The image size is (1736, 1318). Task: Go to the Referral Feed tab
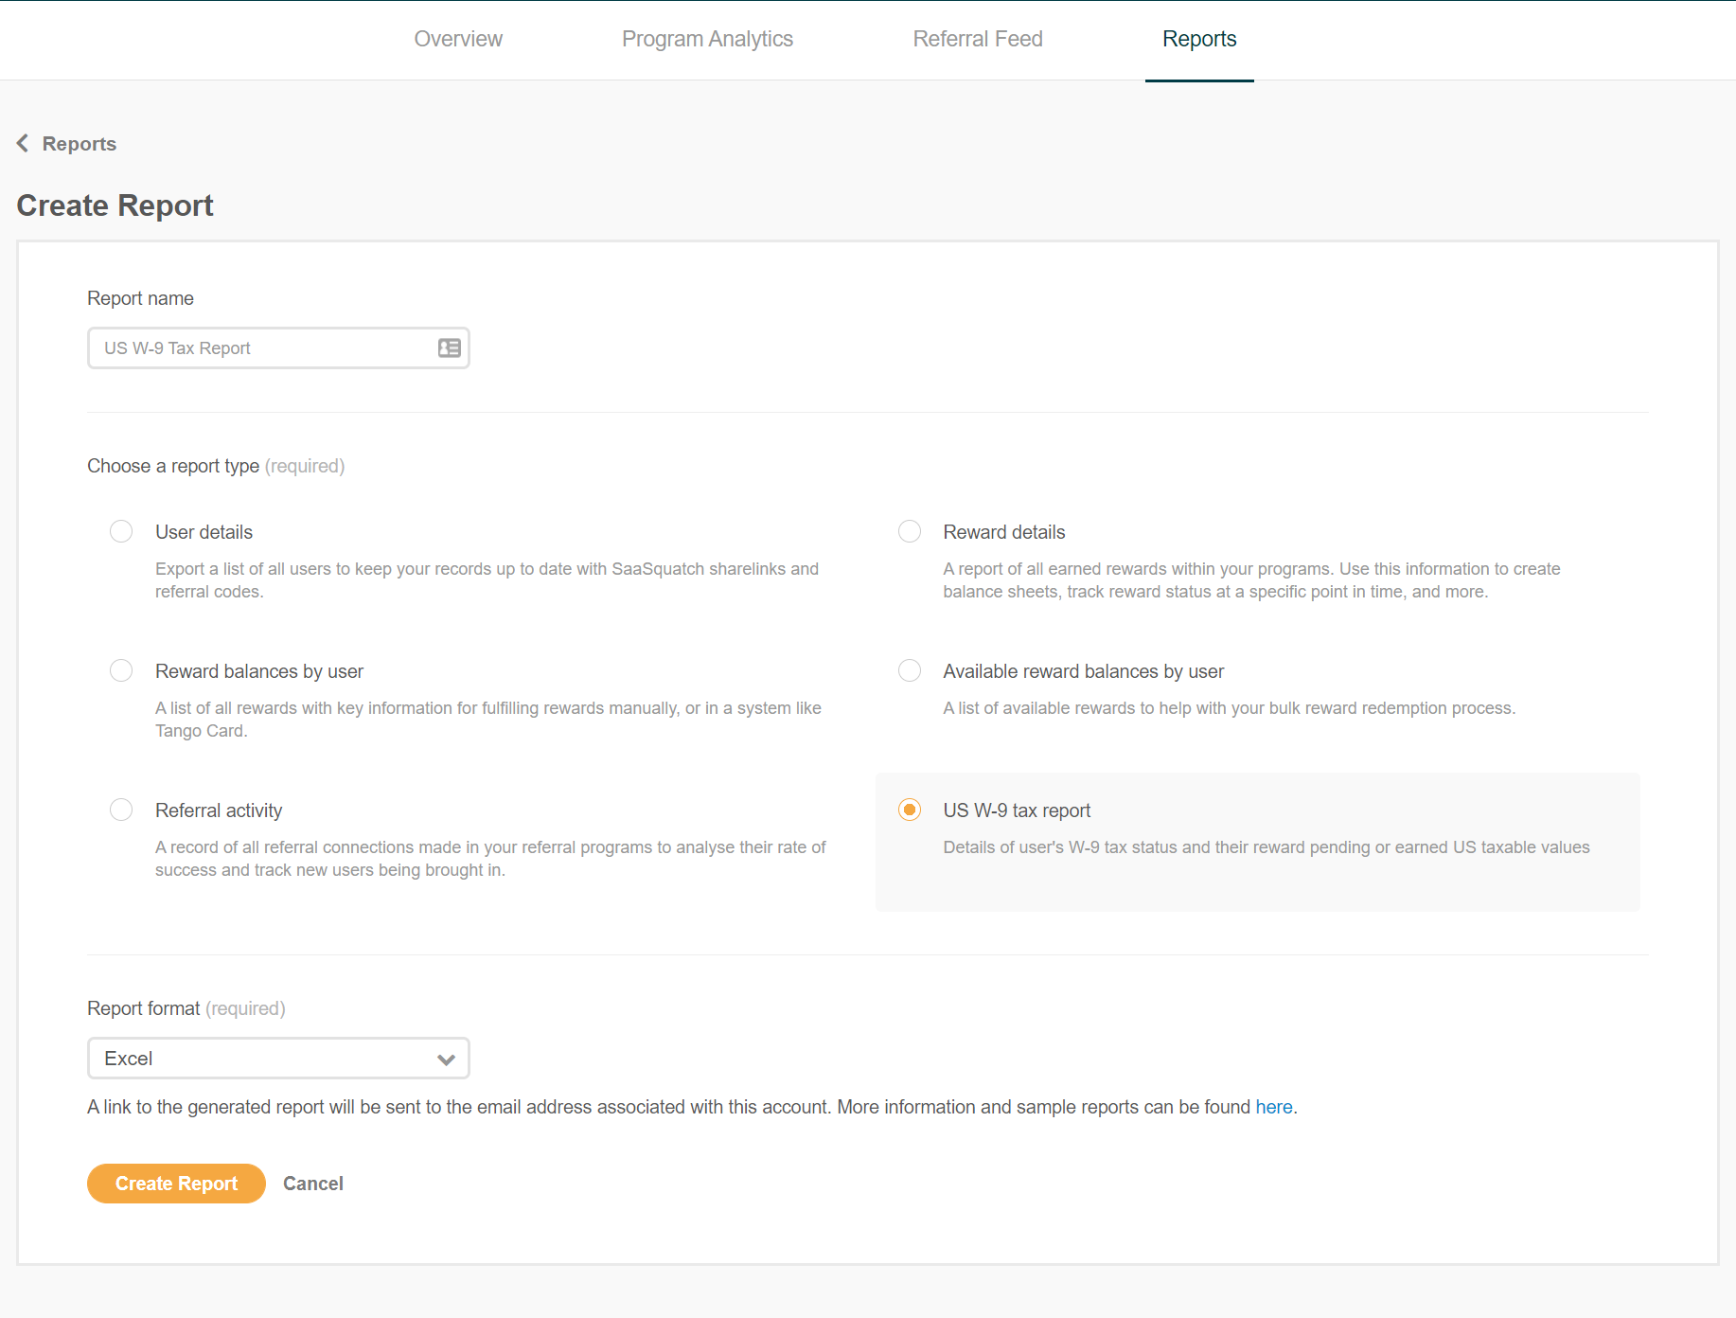click(977, 39)
